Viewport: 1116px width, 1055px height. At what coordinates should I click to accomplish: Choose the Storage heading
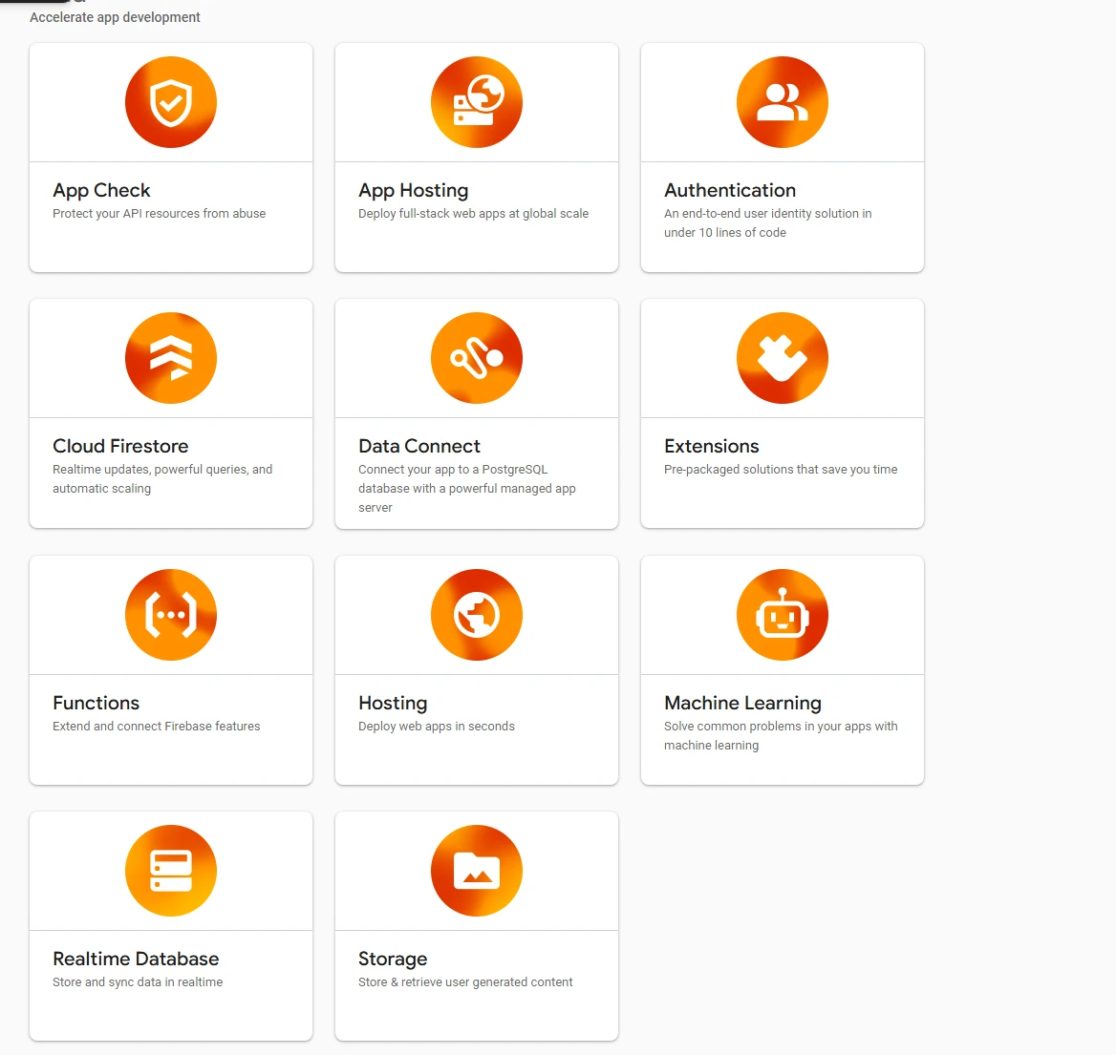pos(393,960)
